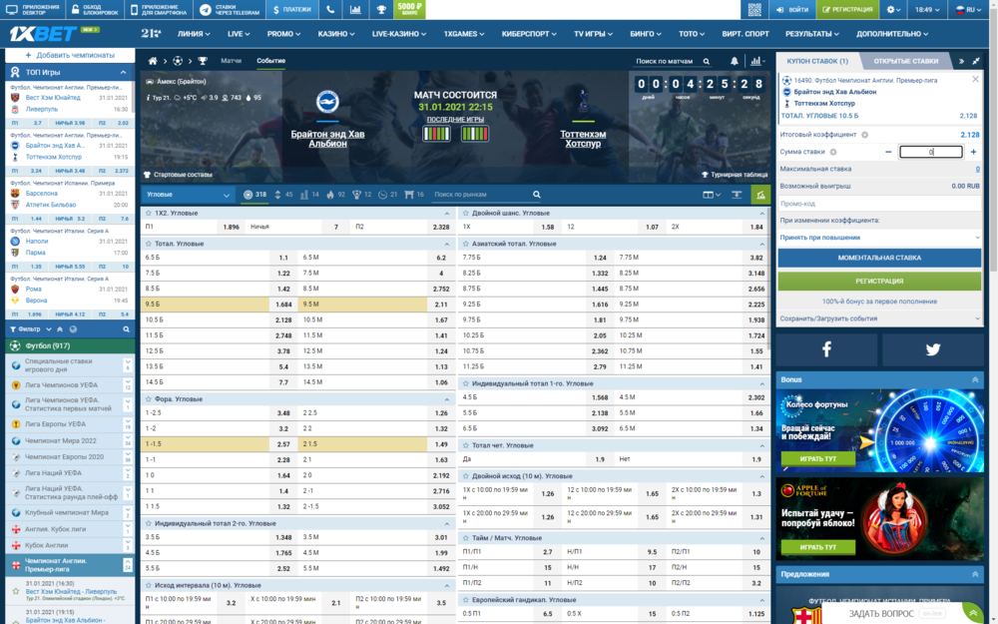Click the unlock icon for bypassing blocks
Image resolution: width=998 pixels, height=624 pixels.
75,10
